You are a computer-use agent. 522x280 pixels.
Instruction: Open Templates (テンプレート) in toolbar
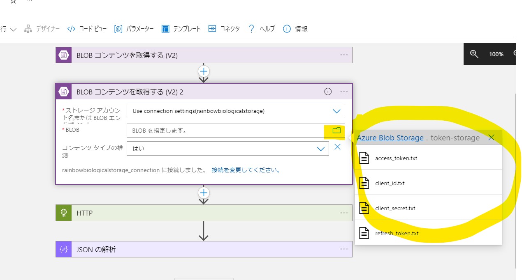pyautogui.click(x=181, y=29)
